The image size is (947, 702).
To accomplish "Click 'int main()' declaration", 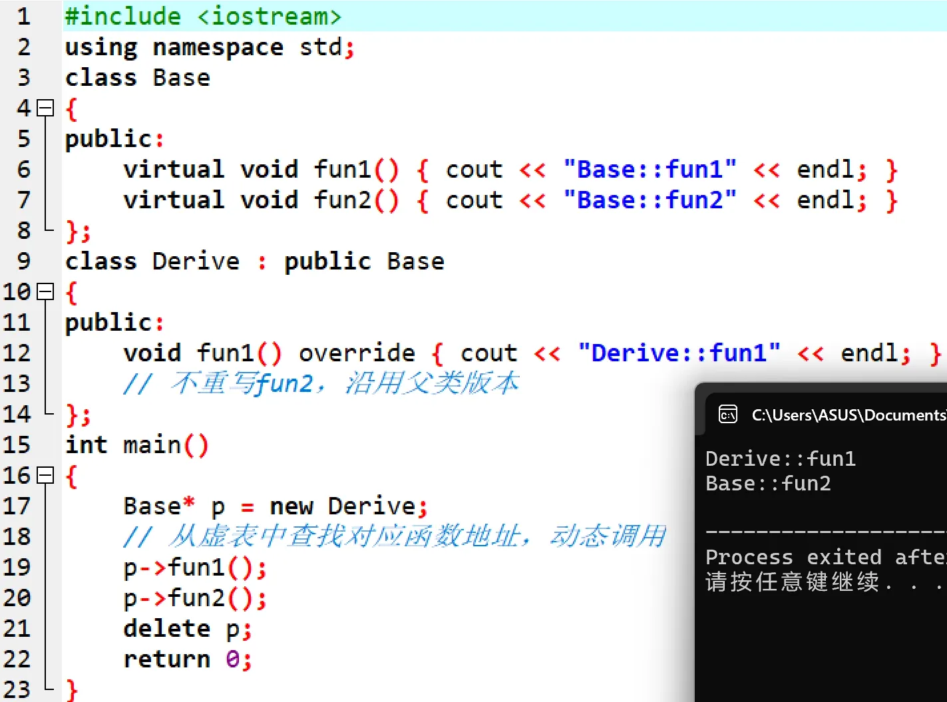I will (137, 444).
